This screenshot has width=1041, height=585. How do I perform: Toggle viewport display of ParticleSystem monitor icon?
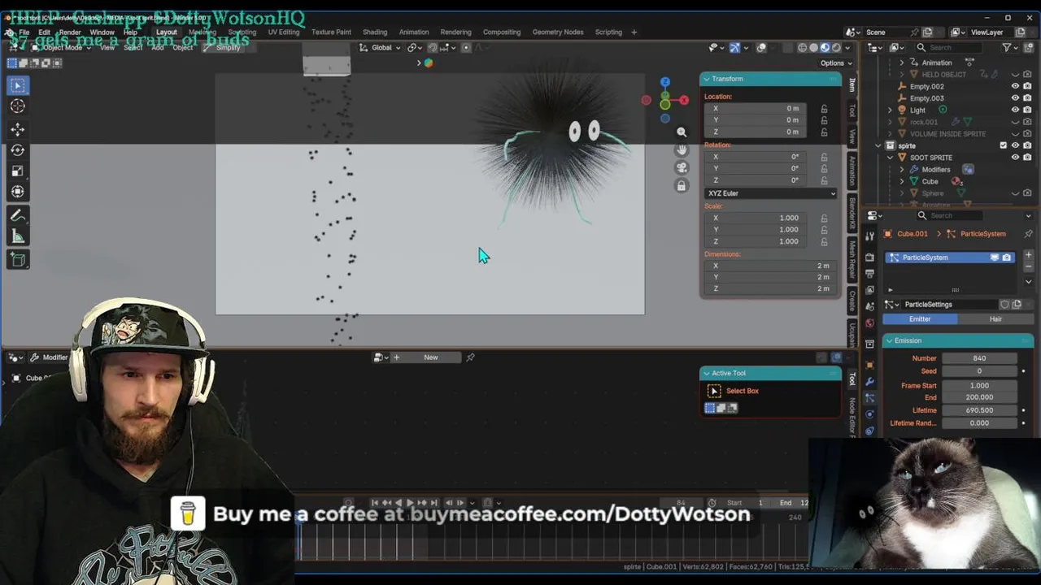(x=994, y=258)
